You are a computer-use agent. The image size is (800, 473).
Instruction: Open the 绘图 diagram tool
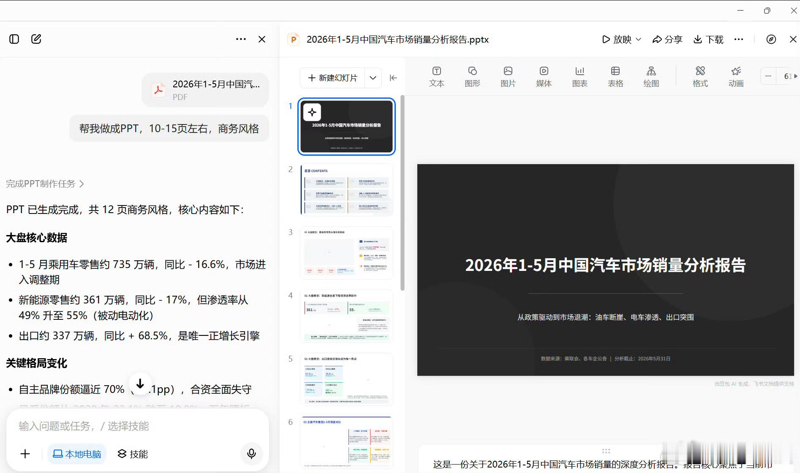(x=651, y=77)
